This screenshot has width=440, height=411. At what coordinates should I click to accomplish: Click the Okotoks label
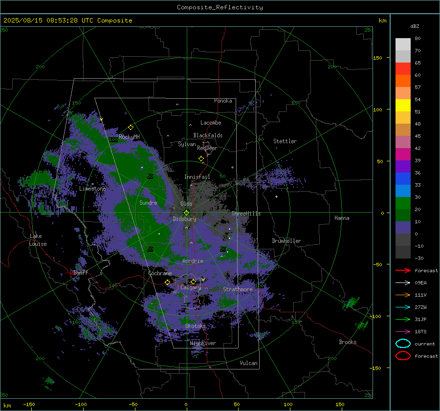(196, 326)
